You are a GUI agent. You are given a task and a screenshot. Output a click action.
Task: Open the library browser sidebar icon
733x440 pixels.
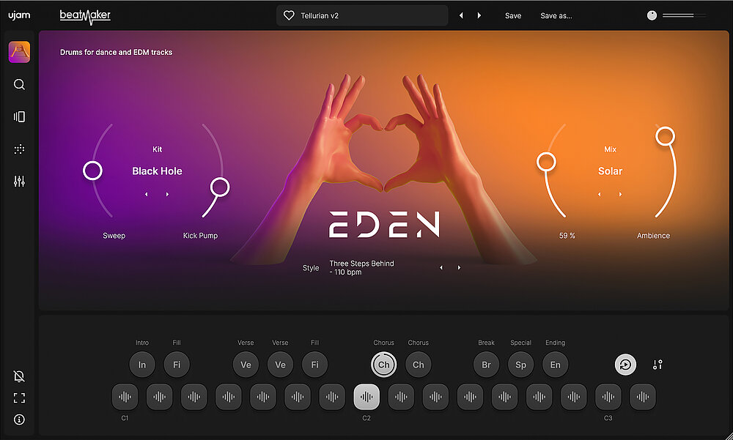point(19,117)
